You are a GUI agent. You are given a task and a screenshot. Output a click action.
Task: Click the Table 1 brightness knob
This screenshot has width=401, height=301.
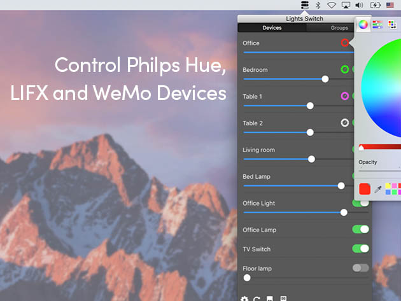click(x=310, y=106)
